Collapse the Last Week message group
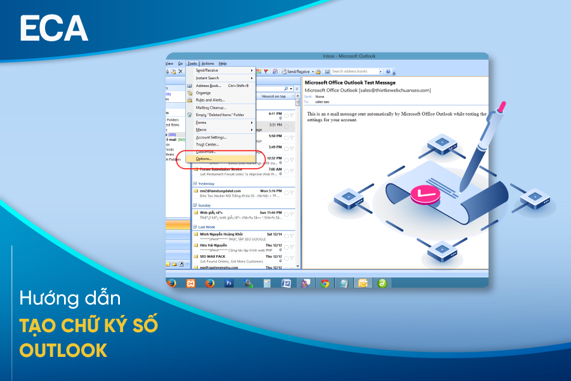 pyautogui.click(x=195, y=227)
